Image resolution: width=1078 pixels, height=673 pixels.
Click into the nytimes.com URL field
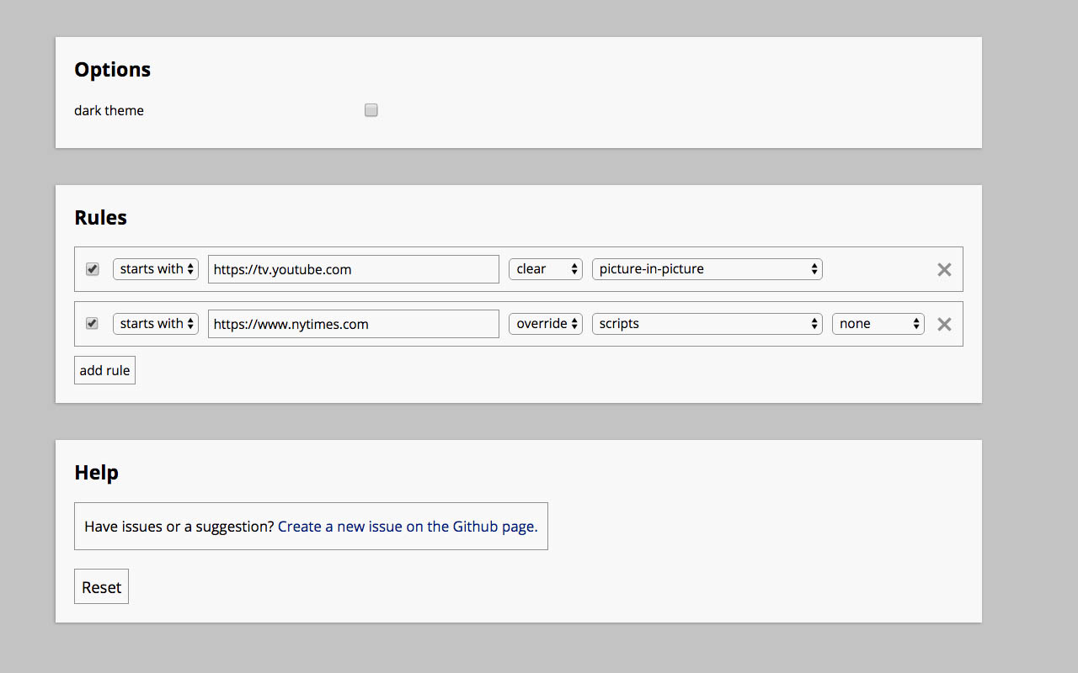pyautogui.click(x=354, y=324)
